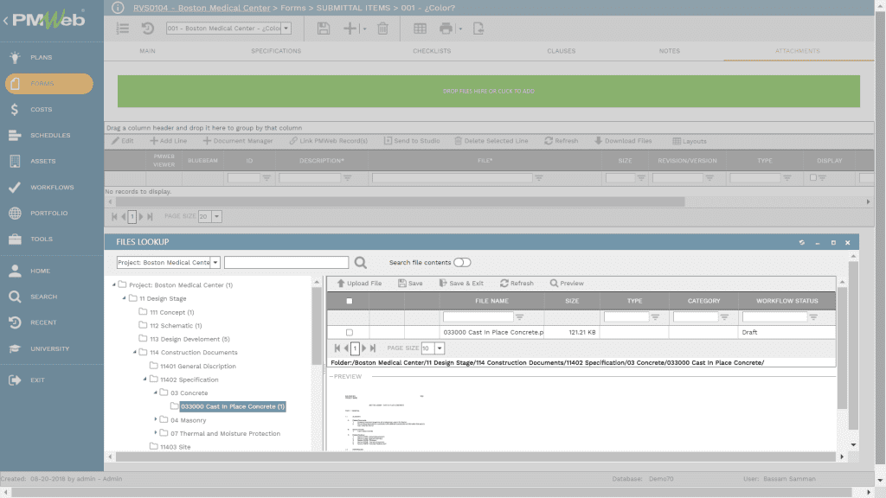886x498 pixels.
Task: Click the list view icon in top toolbar
Action: [123, 29]
